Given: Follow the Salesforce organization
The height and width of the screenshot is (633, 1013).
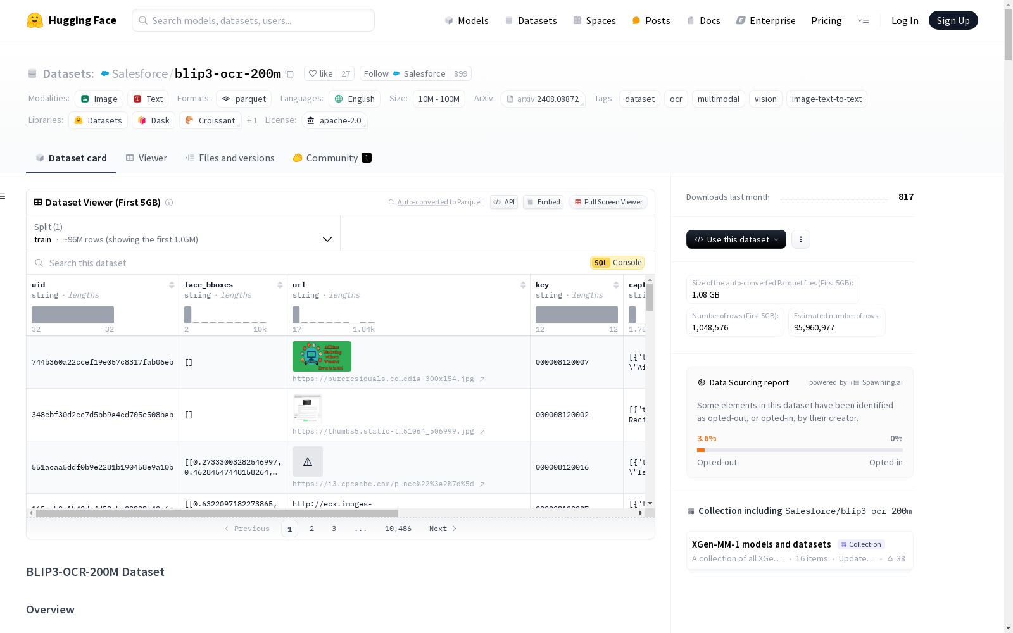Looking at the screenshot, I should coord(405,73).
